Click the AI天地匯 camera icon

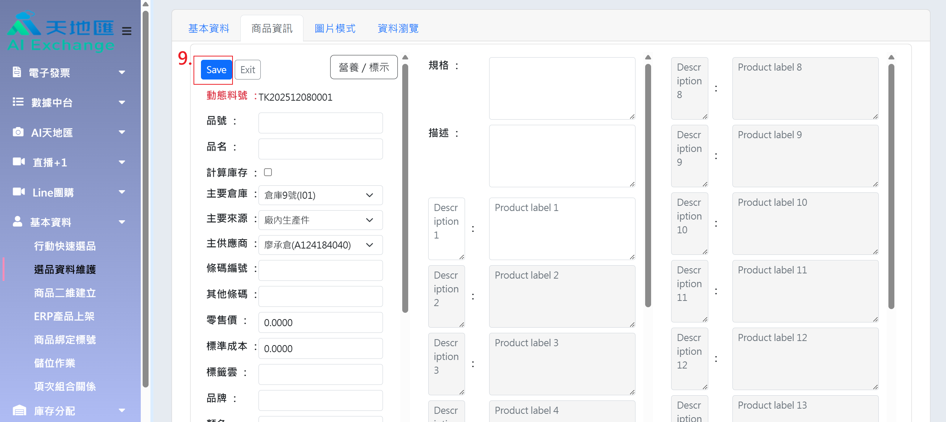pos(18,132)
